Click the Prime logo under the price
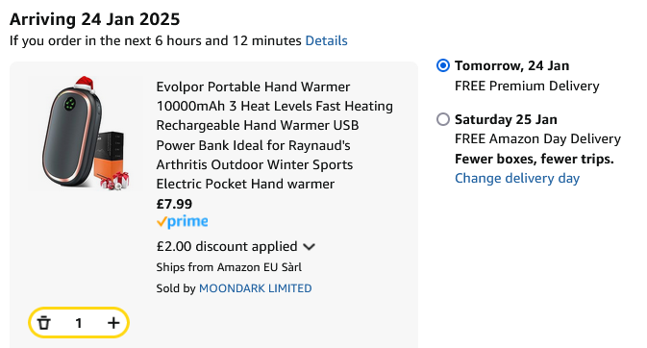Viewport: 647px width, 348px height. (x=182, y=222)
